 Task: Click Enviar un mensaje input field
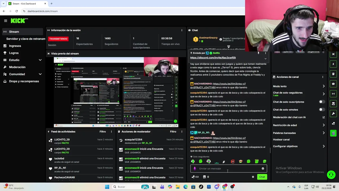click(x=229, y=168)
